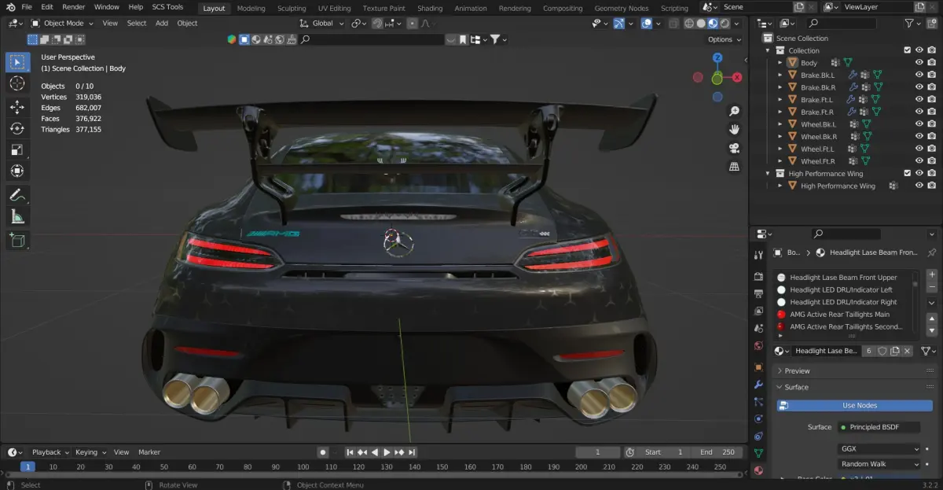943x490 pixels.
Task: Disable Wheel.Bk.L in renders camera icon
Action: coord(932,123)
